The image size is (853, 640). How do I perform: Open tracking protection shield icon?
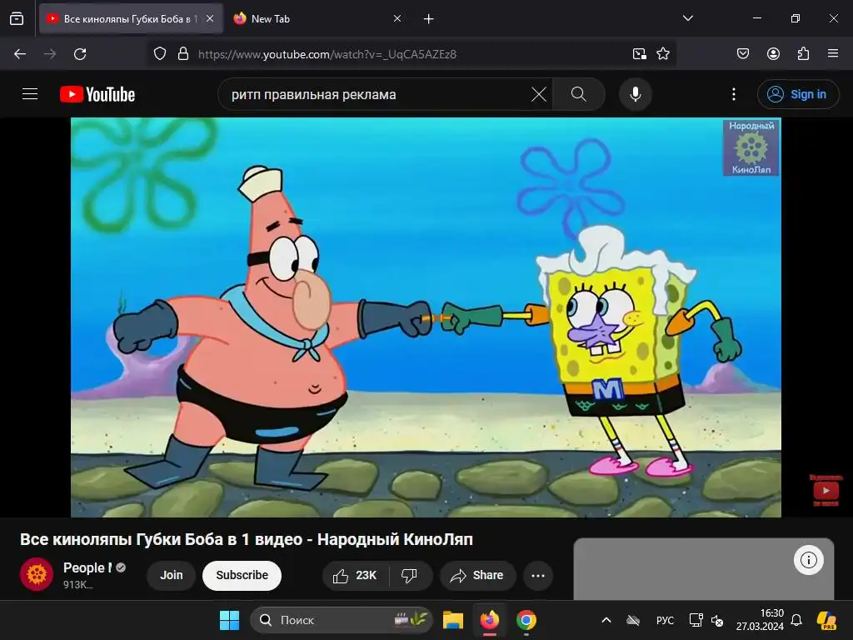coord(159,54)
